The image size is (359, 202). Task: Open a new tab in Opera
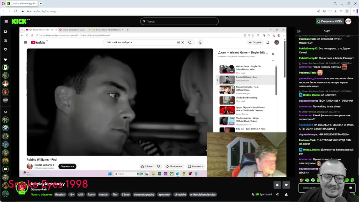[41, 4]
